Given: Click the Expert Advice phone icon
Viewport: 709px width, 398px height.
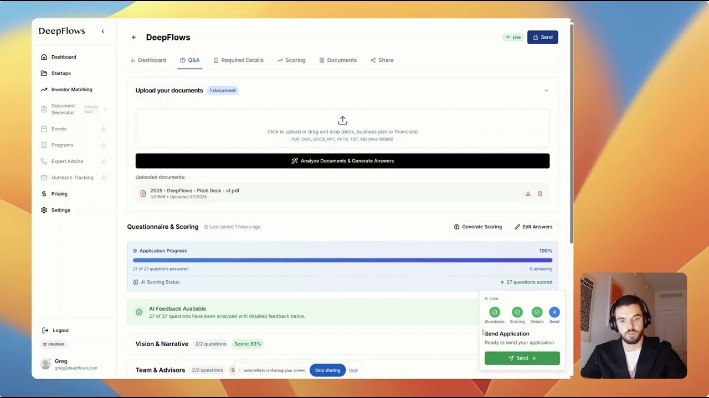Looking at the screenshot, I should [44, 161].
